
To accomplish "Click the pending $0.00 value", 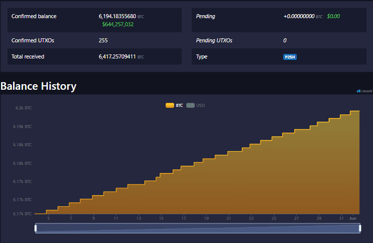I will click(x=333, y=16).
